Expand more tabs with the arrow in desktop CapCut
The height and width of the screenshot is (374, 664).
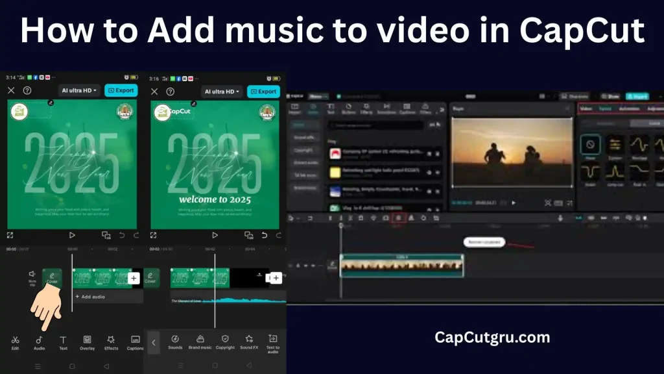(442, 109)
